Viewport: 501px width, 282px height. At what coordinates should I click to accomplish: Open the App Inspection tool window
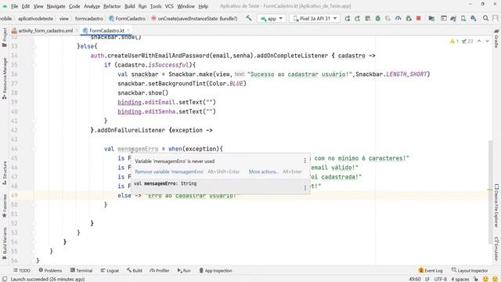pyautogui.click(x=216, y=270)
